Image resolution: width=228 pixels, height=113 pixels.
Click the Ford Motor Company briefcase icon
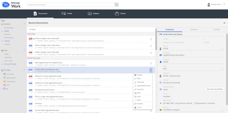[x=161, y=110]
